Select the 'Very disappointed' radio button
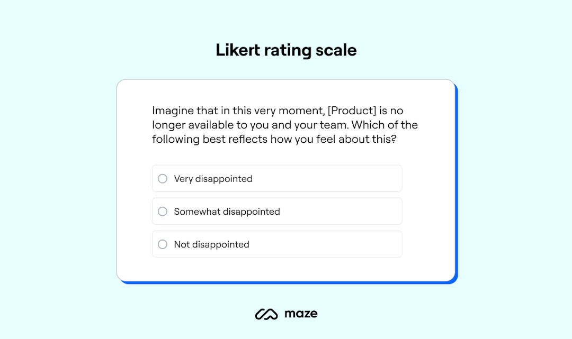Screen dimensions: 572x339 [x=162, y=178]
